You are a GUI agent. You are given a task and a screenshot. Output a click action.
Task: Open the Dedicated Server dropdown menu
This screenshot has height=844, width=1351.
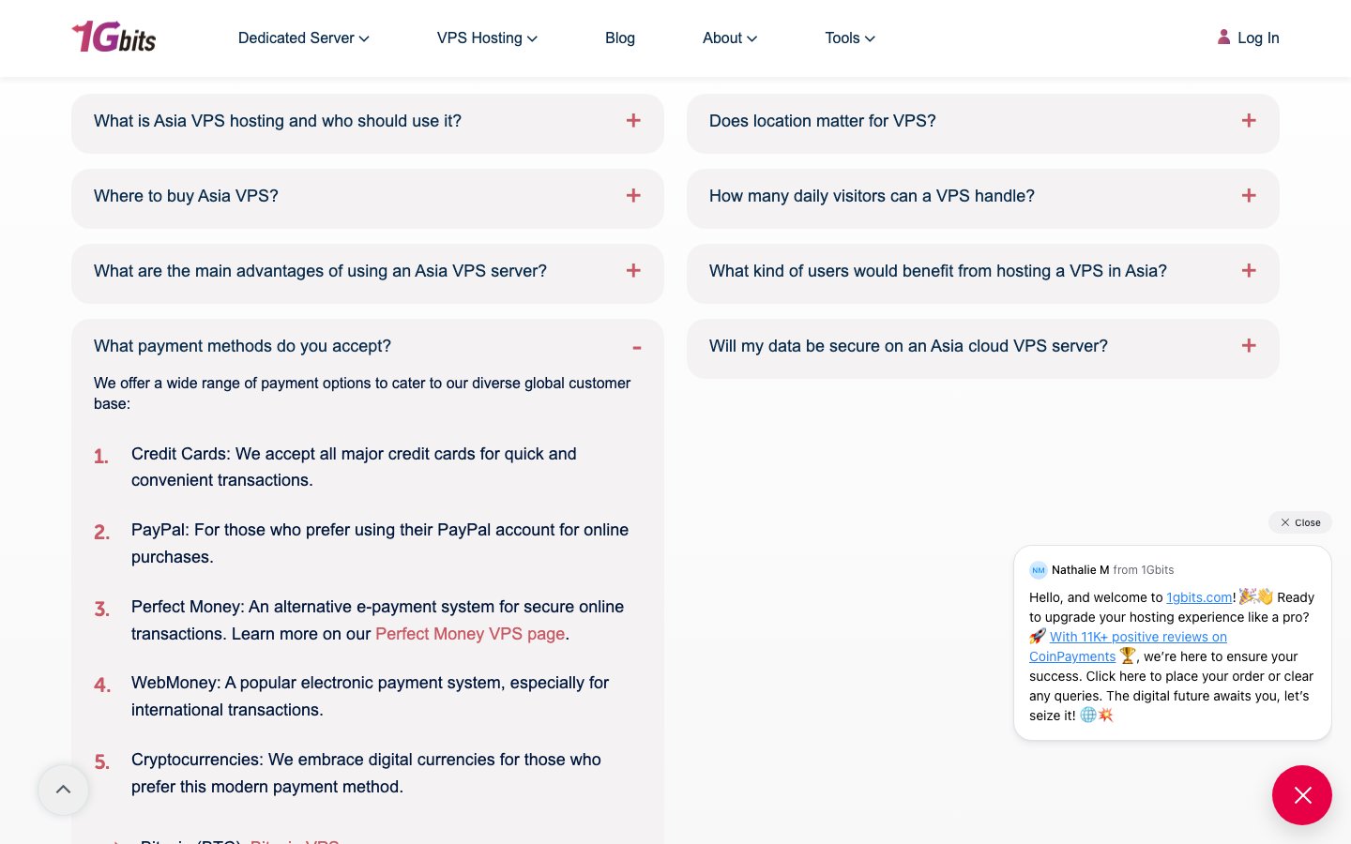304,38
